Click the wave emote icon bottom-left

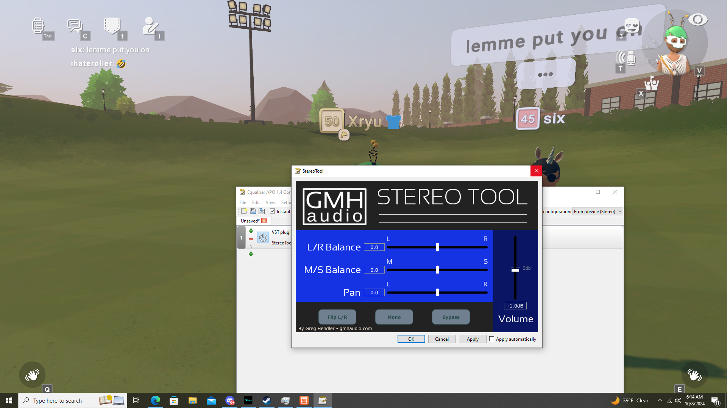click(32, 375)
